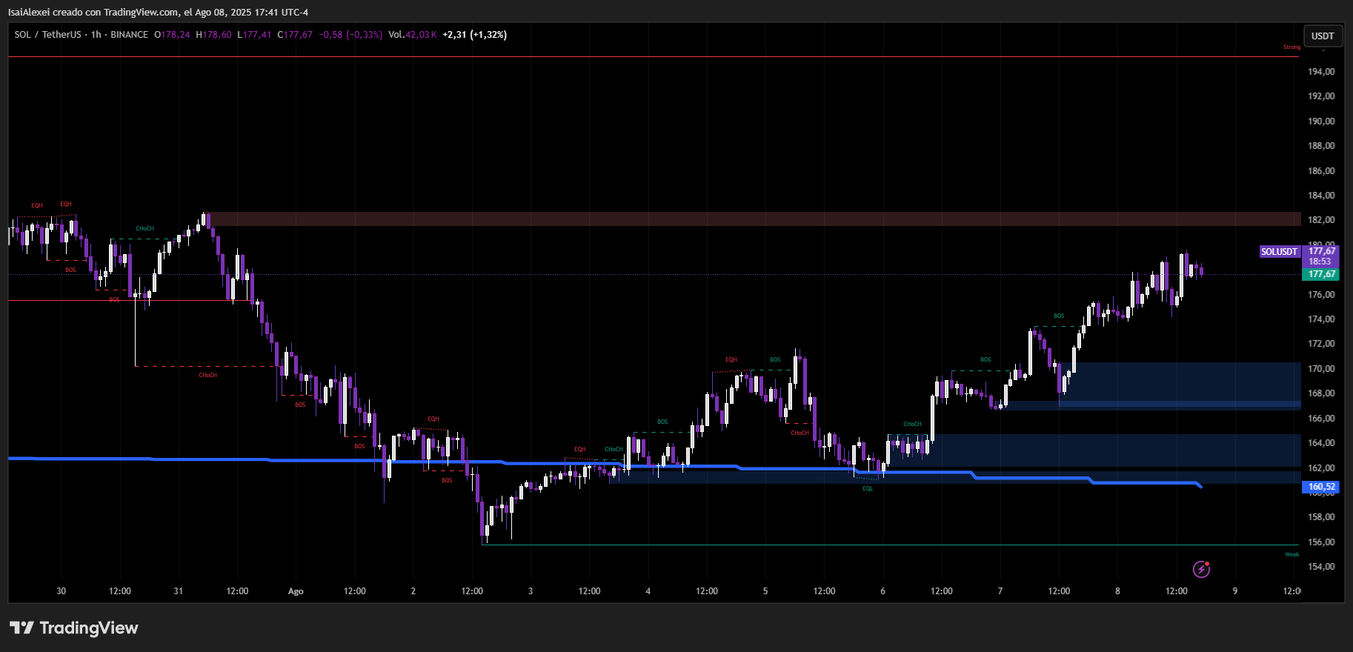Screen dimensions: 1353x652
Task: Click the purple 177,67 countdown price label
Action: pos(1321,256)
